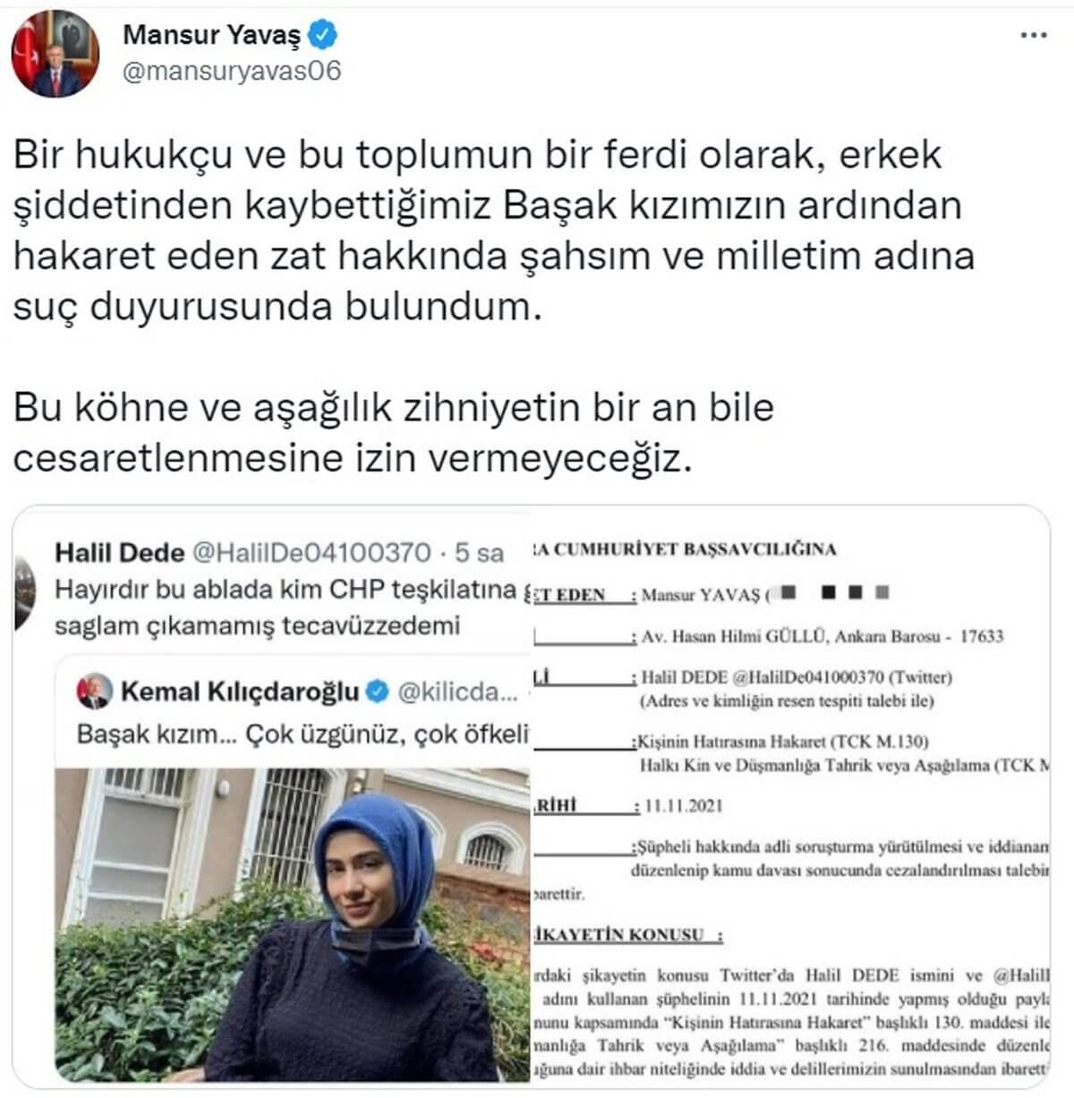The height and width of the screenshot is (1098, 1074).
Task: Click the blue verified badge beside Mansur Yavaş
Action: (x=323, y=36)
